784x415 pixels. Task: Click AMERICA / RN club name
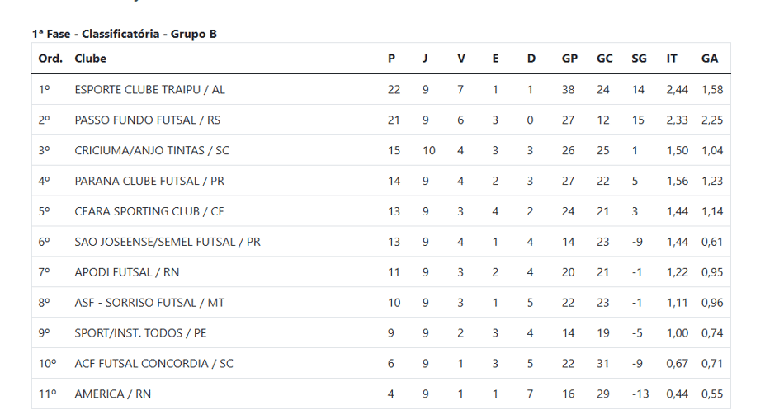coord(113,394)
